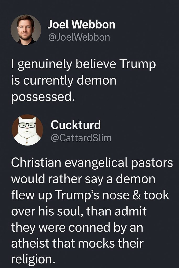Open the @CattardSlim handle link

(x=81, y=137)
